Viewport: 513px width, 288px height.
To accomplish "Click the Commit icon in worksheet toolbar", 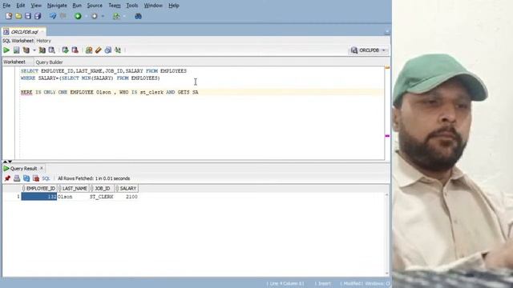I will [x=65, y=50].
